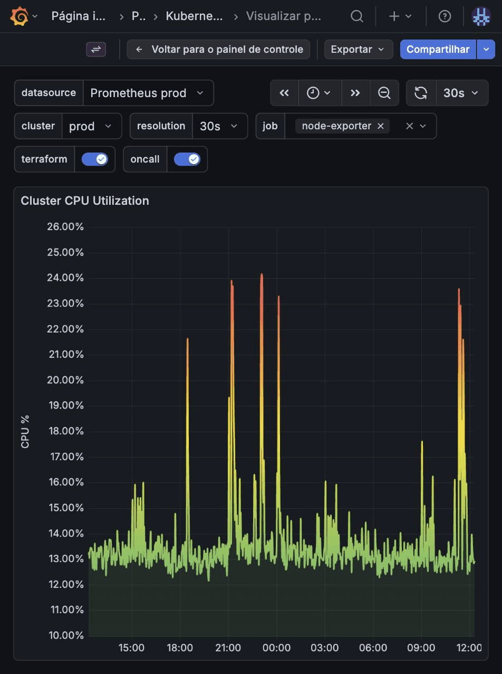Click the job variable label
The width and height of the screenshot is (502, 674).
tap(270, 126)
